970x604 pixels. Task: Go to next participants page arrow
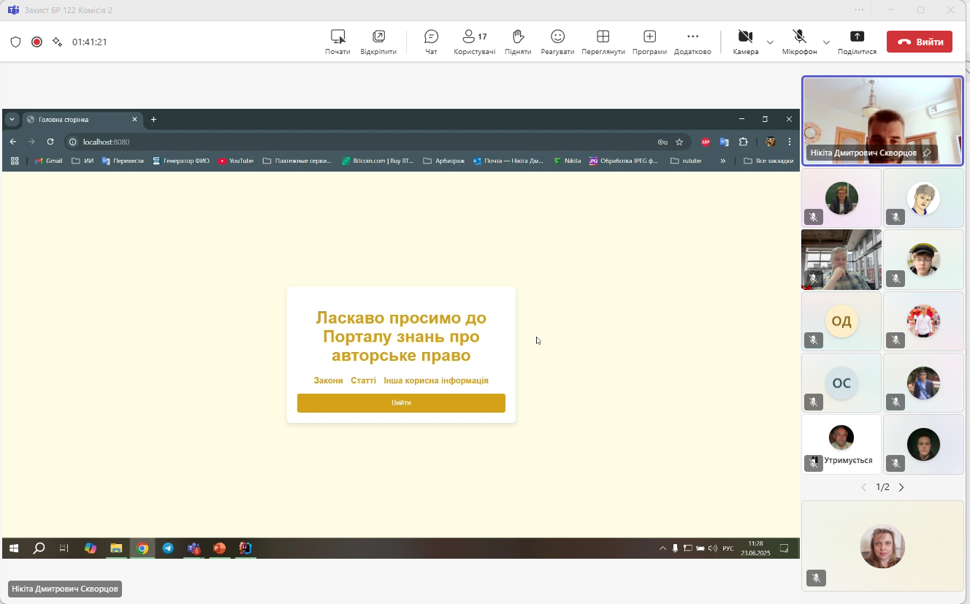coord(901,487)
